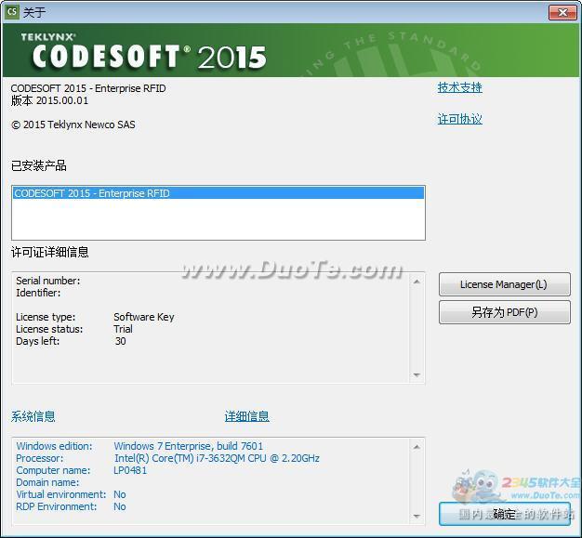Open the 许可协议 link
This screenshot has width=582, height=538.
[459, 119]
